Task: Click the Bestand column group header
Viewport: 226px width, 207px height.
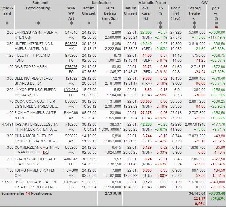Action: [40, 3]
